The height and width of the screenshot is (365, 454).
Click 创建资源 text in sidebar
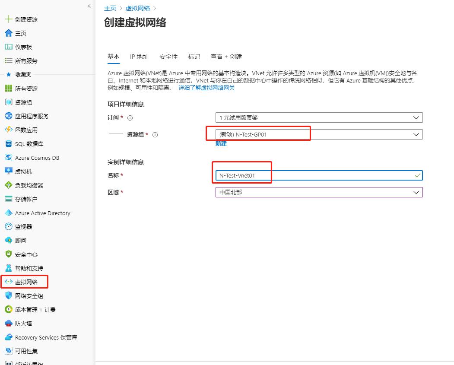click(x=26, y=19)
